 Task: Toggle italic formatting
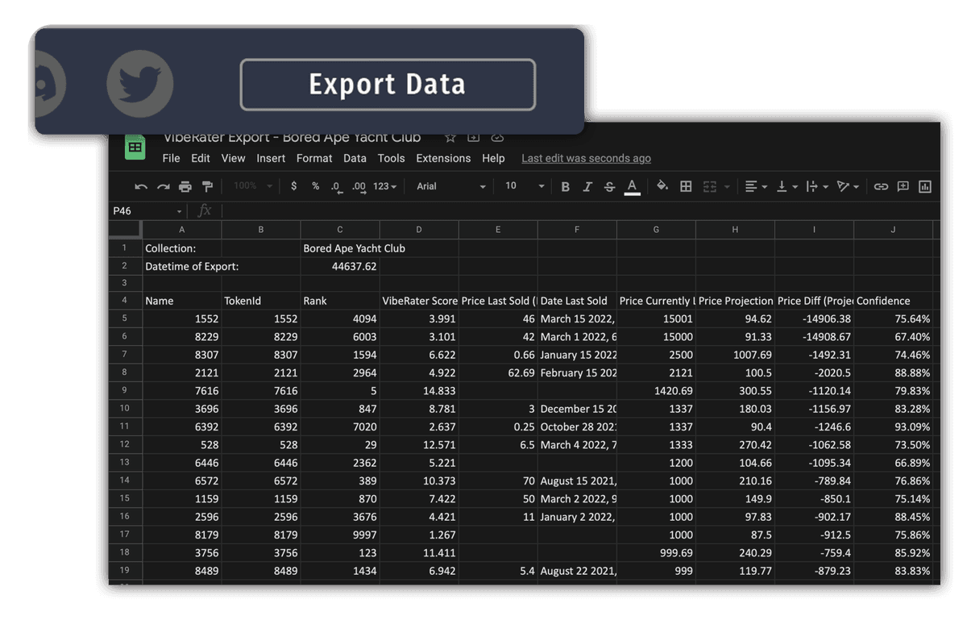point(587,186)
